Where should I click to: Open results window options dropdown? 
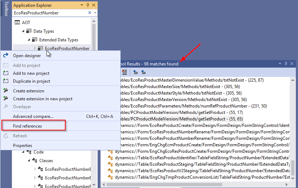(x=280, y=64)
